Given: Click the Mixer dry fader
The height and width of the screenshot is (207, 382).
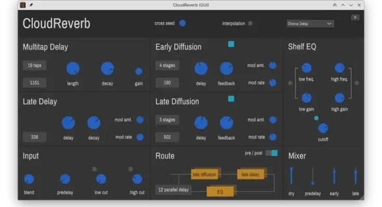Looking at the screenshot, I should pyautogui.click(x=292, y=176).
